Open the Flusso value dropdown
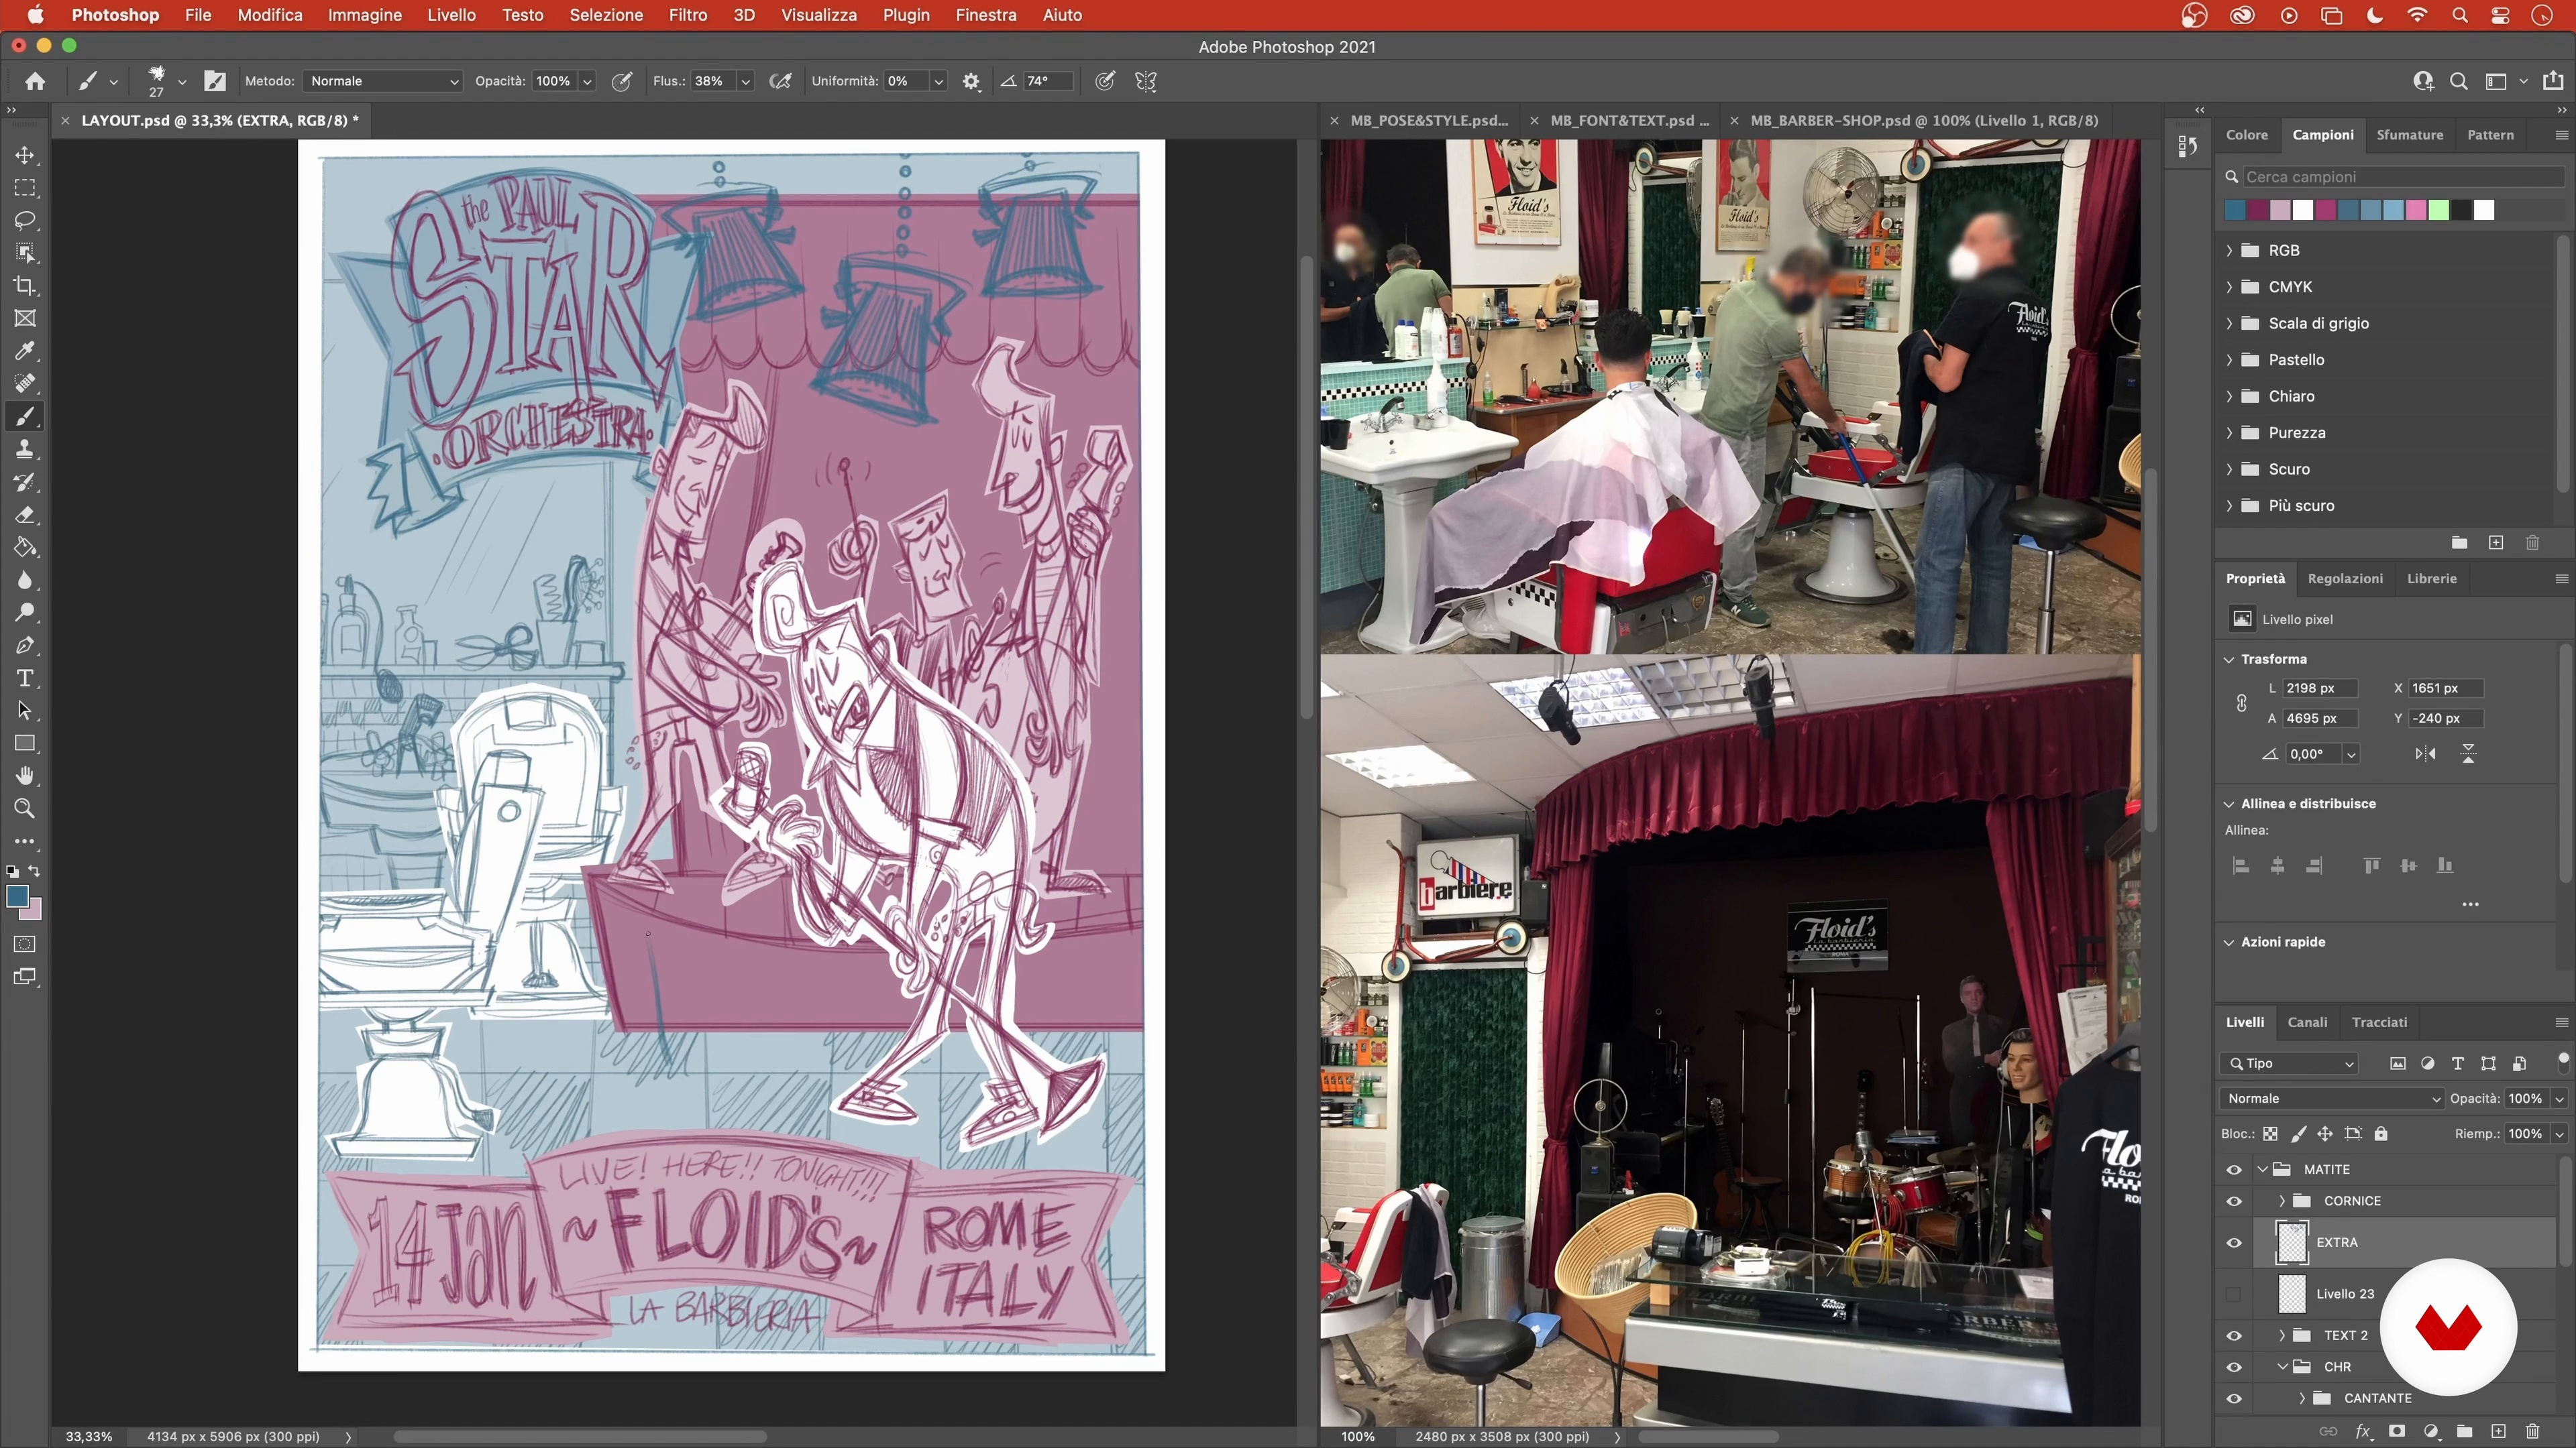This screenshot has height=1448, width=2576. tap(745, 81)
